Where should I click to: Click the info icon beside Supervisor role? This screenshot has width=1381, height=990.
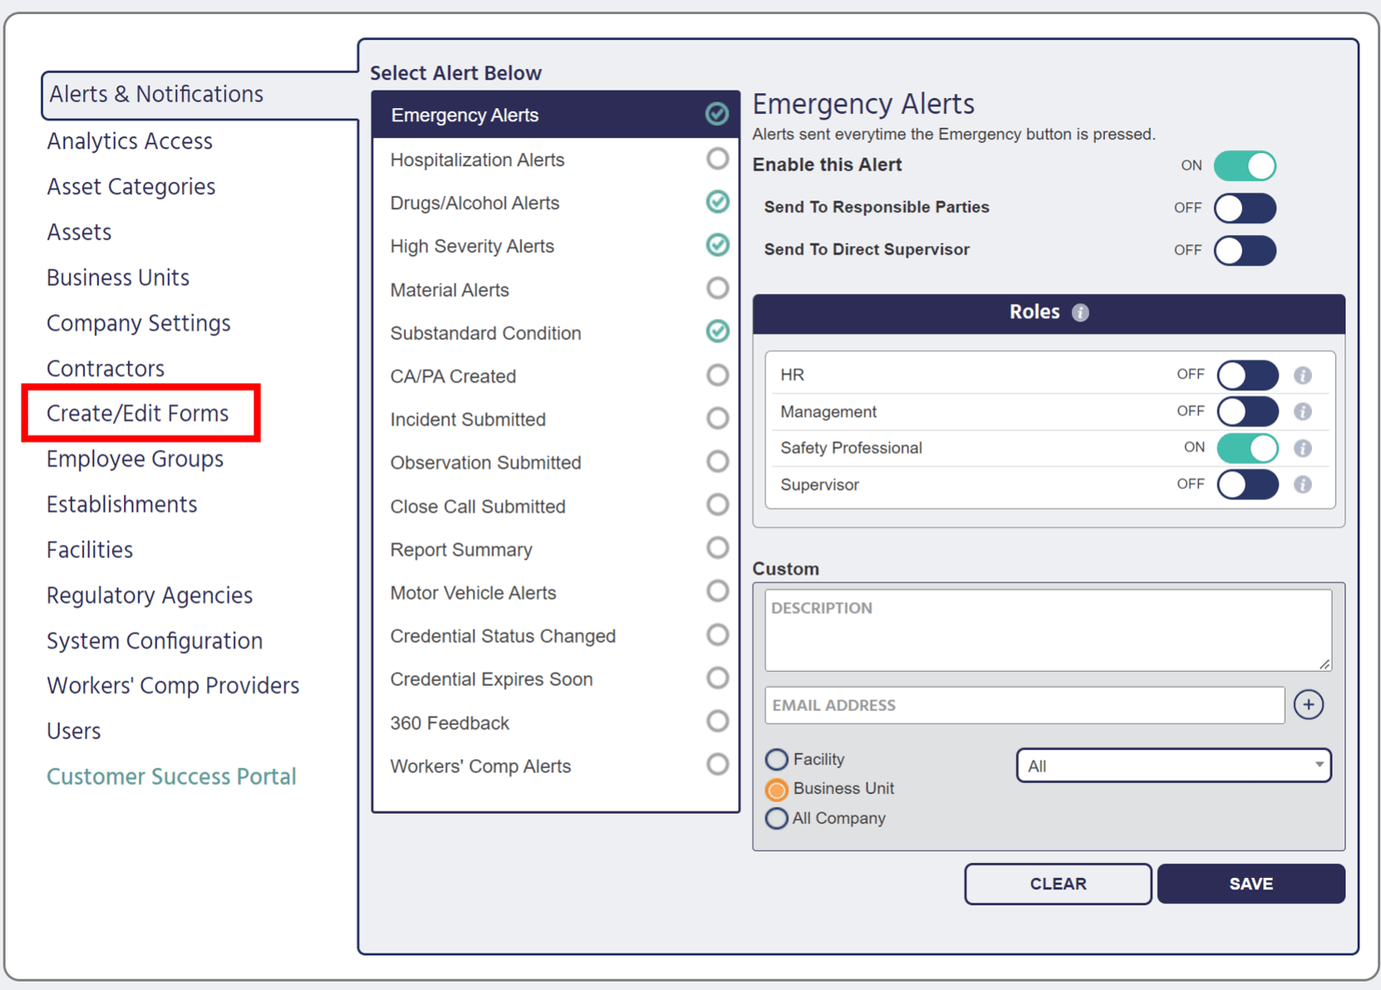(x=1303, y=485)
